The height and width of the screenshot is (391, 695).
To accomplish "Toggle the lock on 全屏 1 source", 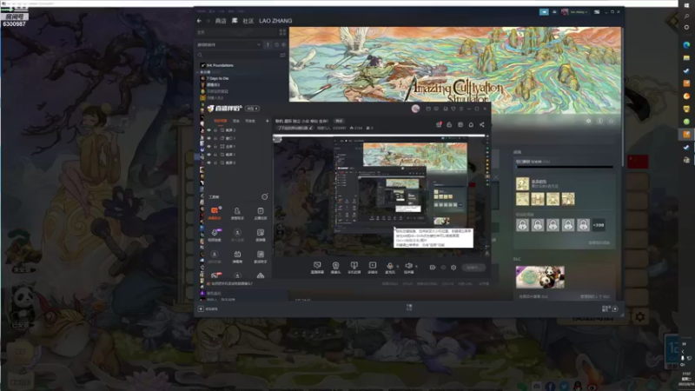I will click(215, 146).
